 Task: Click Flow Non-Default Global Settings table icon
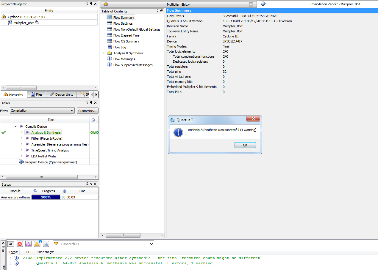click(x=110, y=29)
